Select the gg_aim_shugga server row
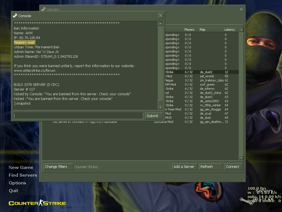Image resolution: width=282 pixels, height=212 pixels. pos(202,109)
